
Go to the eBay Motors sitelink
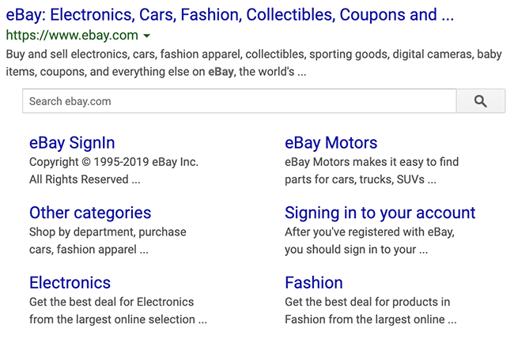[331, 143]
